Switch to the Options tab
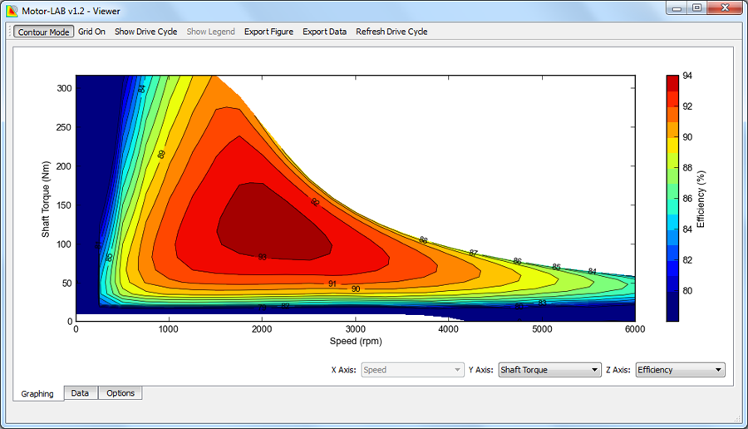Viewport: 748px width, 429px height. point(121,392)
